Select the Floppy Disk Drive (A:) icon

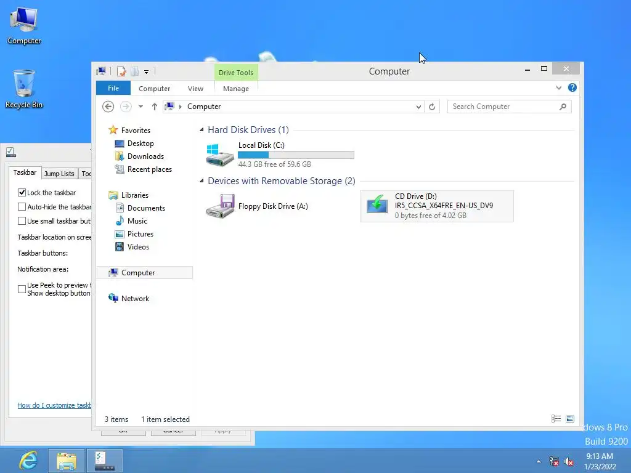(x=220, y=206)
